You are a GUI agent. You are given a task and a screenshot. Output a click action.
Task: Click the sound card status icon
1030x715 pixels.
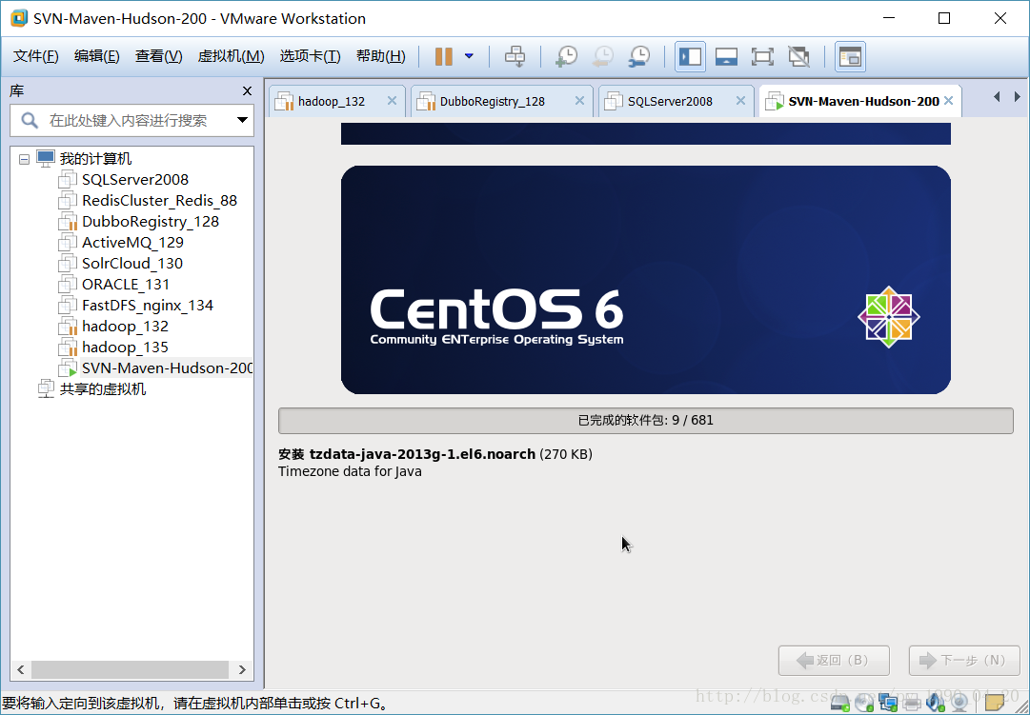pyautogui.click(x=935, y=704)
